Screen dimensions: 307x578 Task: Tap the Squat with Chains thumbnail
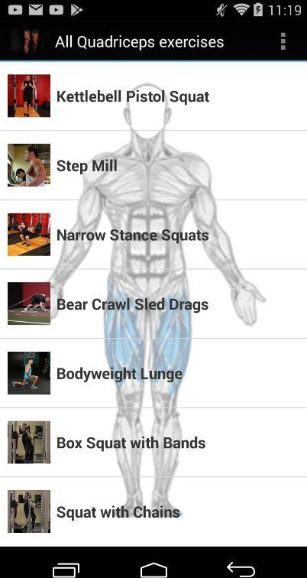tap(29, 511)
